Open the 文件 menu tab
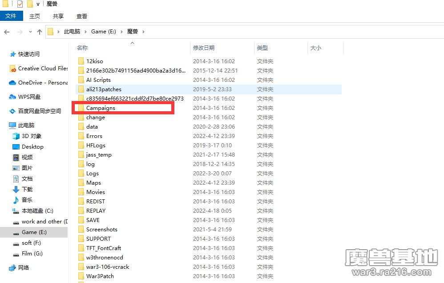This screenshot has width=444, height=283. [x=11, y=16]
